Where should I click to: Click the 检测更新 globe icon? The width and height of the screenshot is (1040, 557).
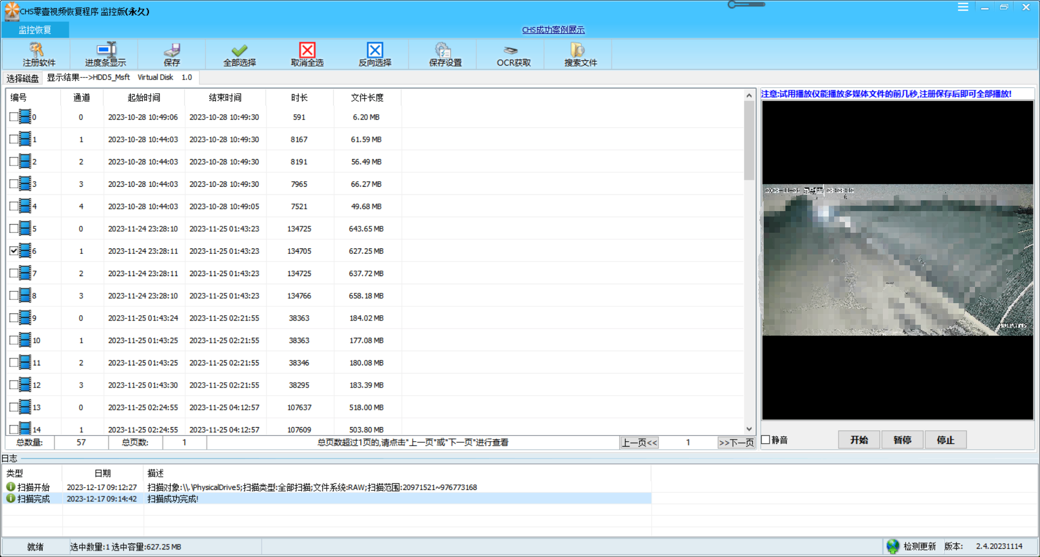point(893,546)
